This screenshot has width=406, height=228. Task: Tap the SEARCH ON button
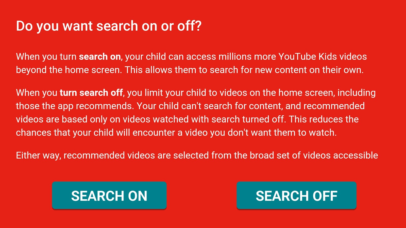coord(109,196)
